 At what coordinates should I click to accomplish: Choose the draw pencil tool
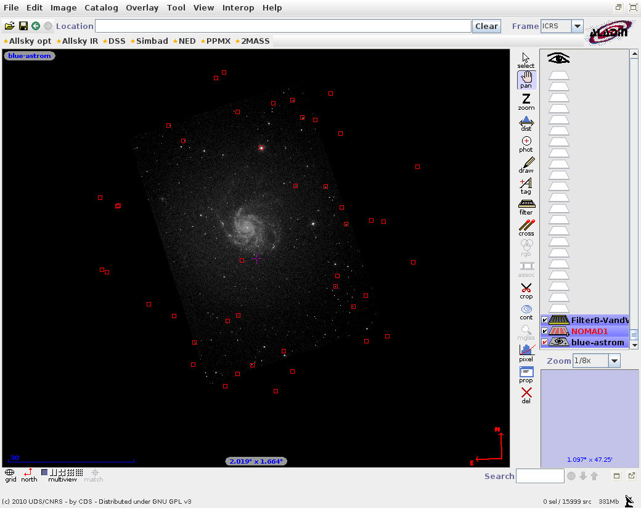coord(526,165)
